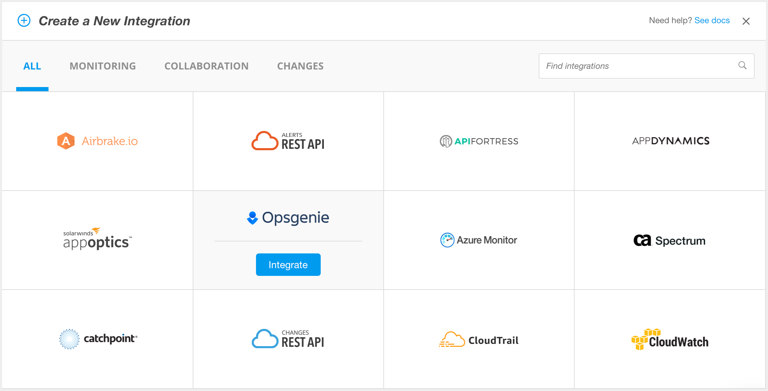Click the magnifier search icon
Screen dimensions: 768x391
click(x=742, y=65)
